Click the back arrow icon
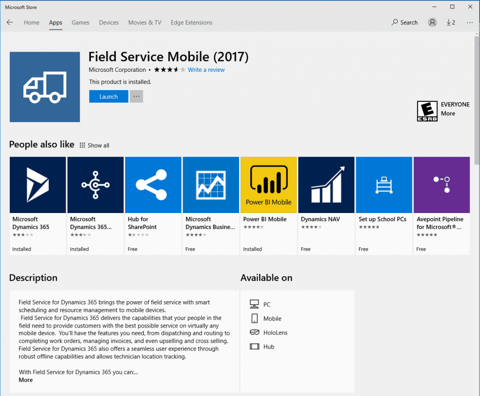The height and width of the screenshot is (396, 480). click(10, 23)
